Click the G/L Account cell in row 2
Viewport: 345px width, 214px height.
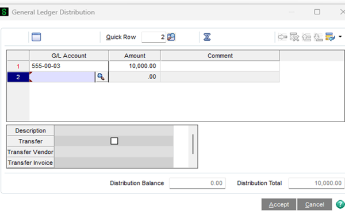pyautogui.click(x=62, y=77)
